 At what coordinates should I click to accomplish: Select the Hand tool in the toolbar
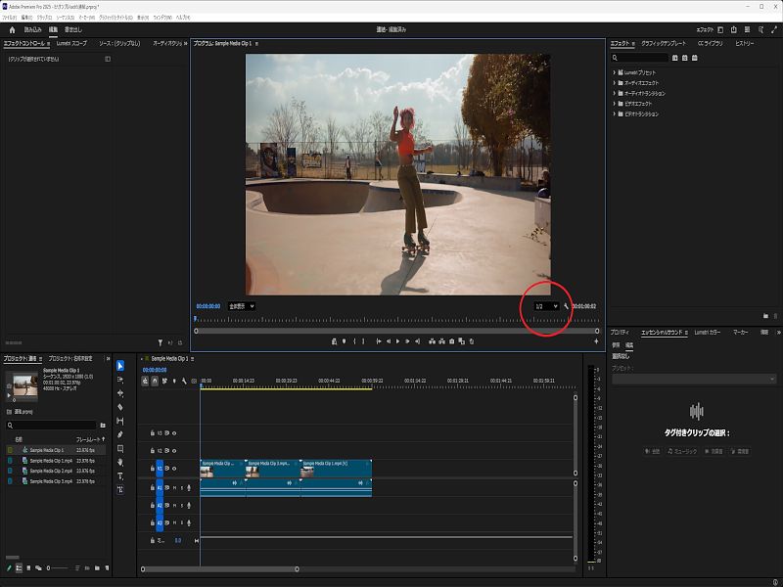120,462
